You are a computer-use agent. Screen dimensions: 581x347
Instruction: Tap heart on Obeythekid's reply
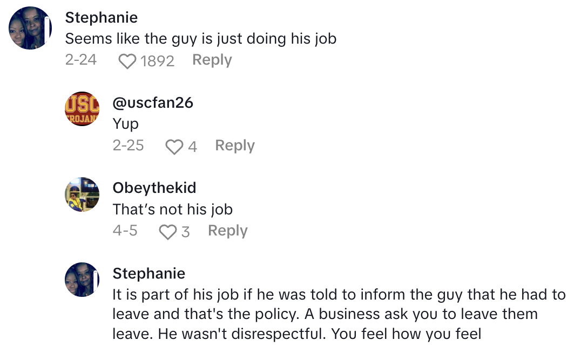pos(168,232)
